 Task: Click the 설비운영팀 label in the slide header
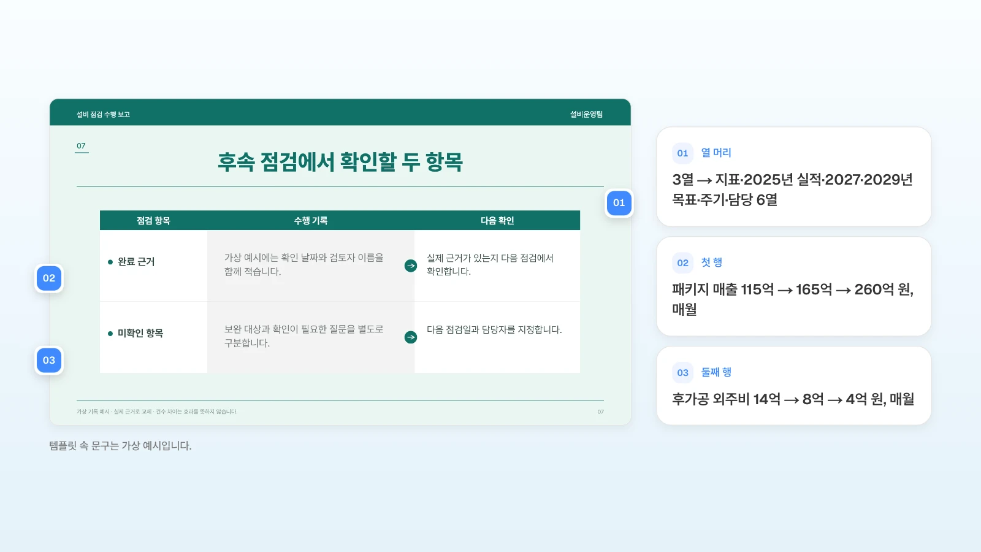(x=587, y=115)
